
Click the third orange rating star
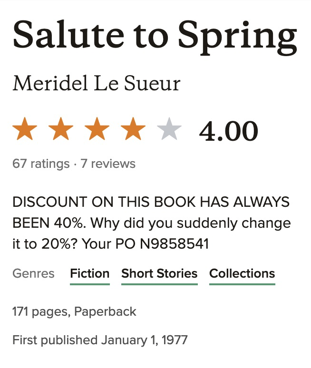(97, 130)
